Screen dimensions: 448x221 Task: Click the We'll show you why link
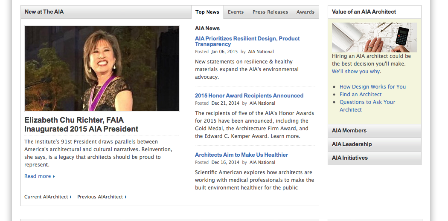tap(356, 72)
